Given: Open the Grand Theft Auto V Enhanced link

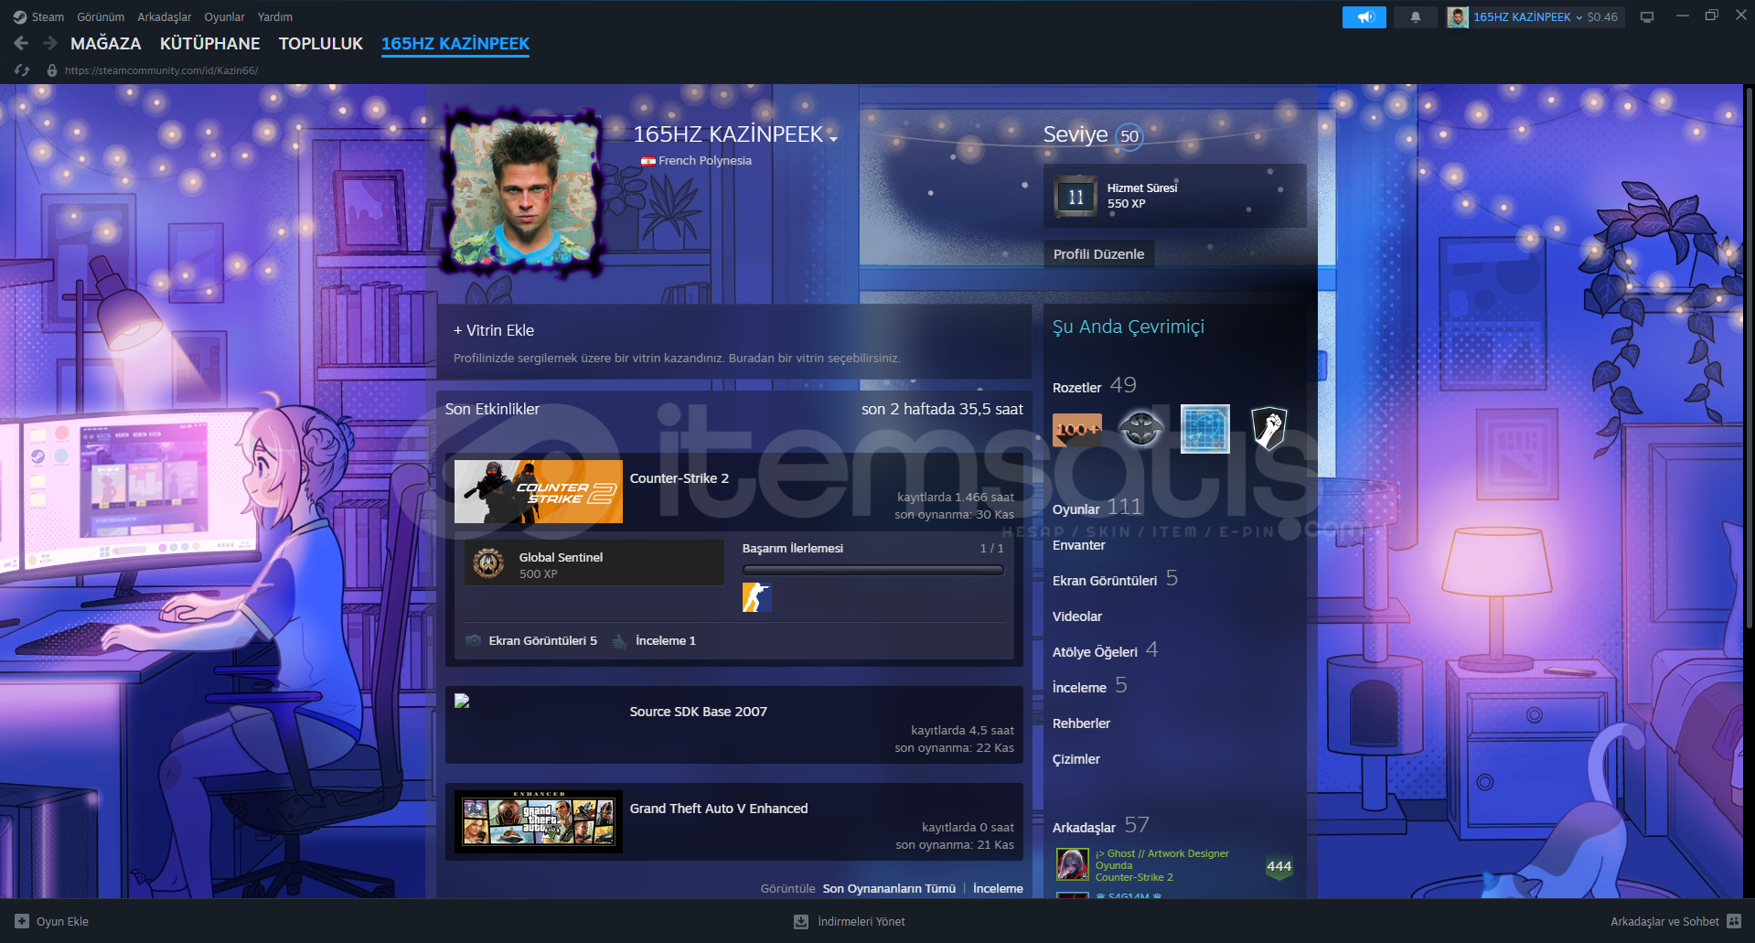Looking at the screenshot, I should (719, 809).
